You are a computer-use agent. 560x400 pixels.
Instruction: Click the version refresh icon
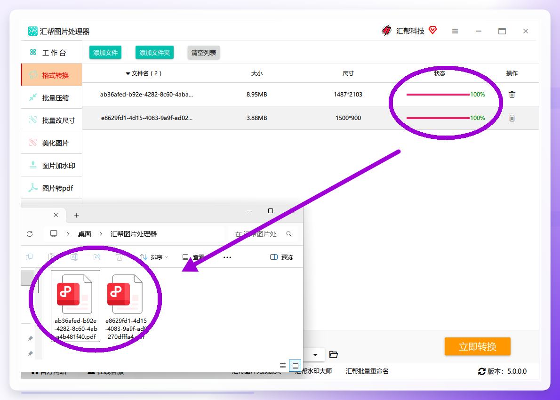(481, 371)
